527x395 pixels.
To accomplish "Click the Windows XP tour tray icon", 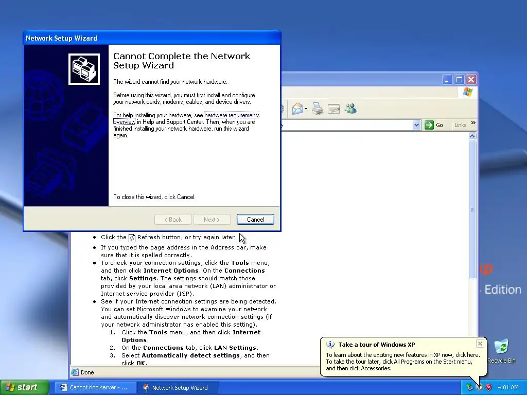I will pos(479,387).
